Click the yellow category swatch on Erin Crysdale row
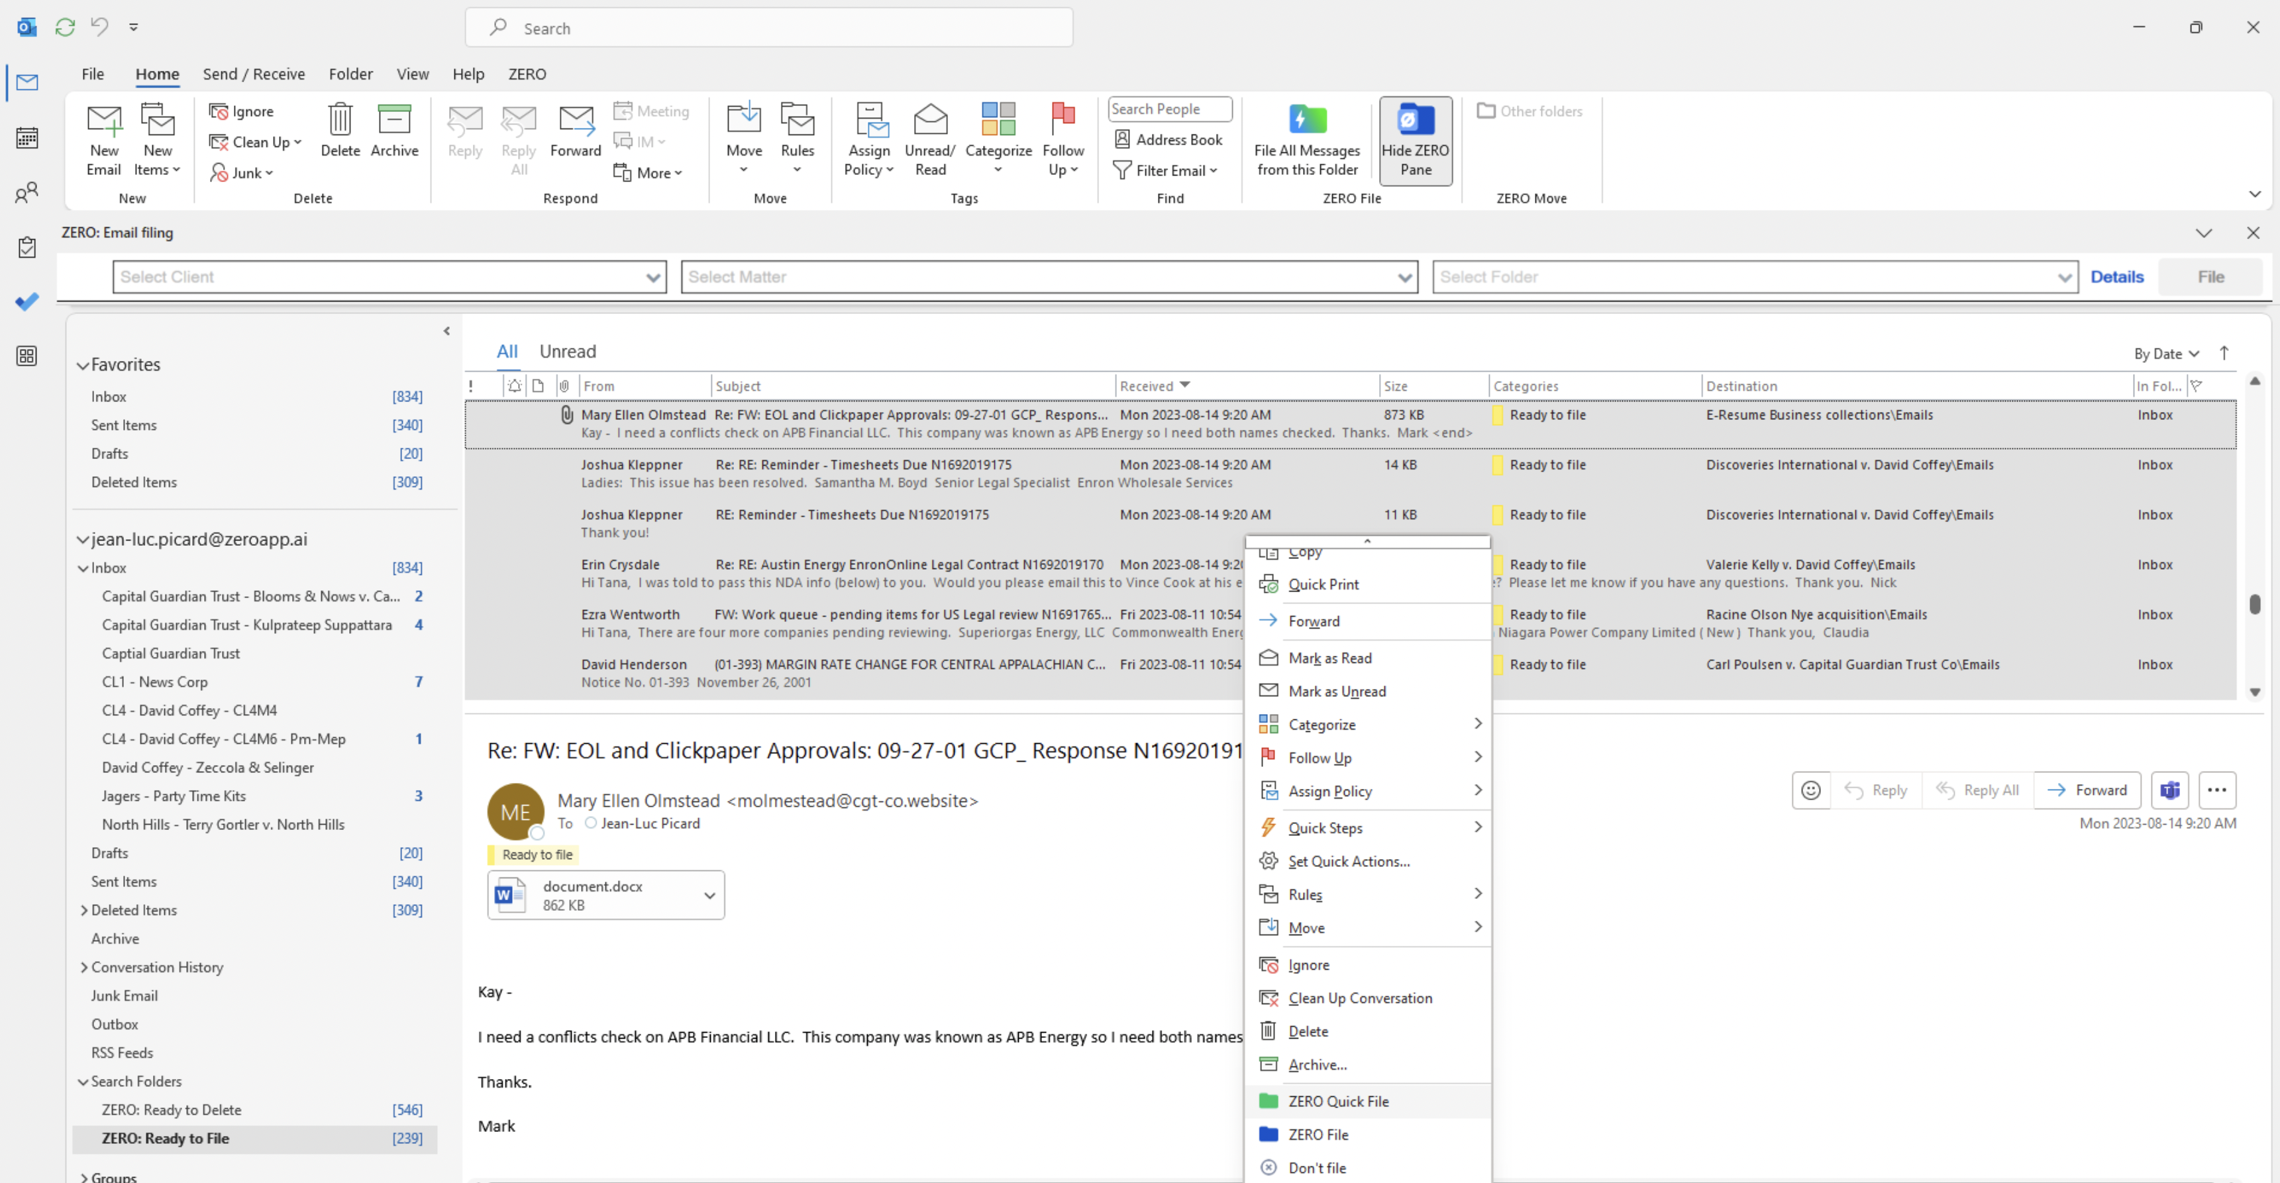The height and width of the screenshot is (1183, 2280). click(1498, 564)
